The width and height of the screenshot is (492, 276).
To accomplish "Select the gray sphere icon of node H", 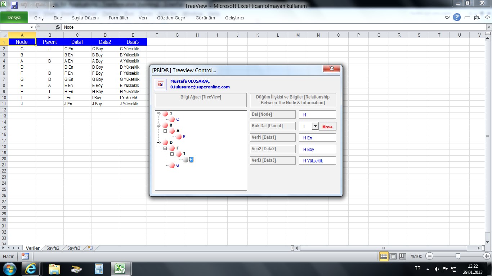I will click(186, 160).
